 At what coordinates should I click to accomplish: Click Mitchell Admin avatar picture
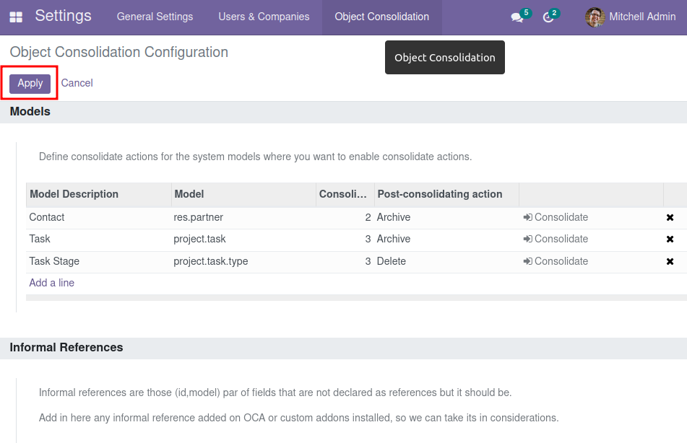coord(595,17)
